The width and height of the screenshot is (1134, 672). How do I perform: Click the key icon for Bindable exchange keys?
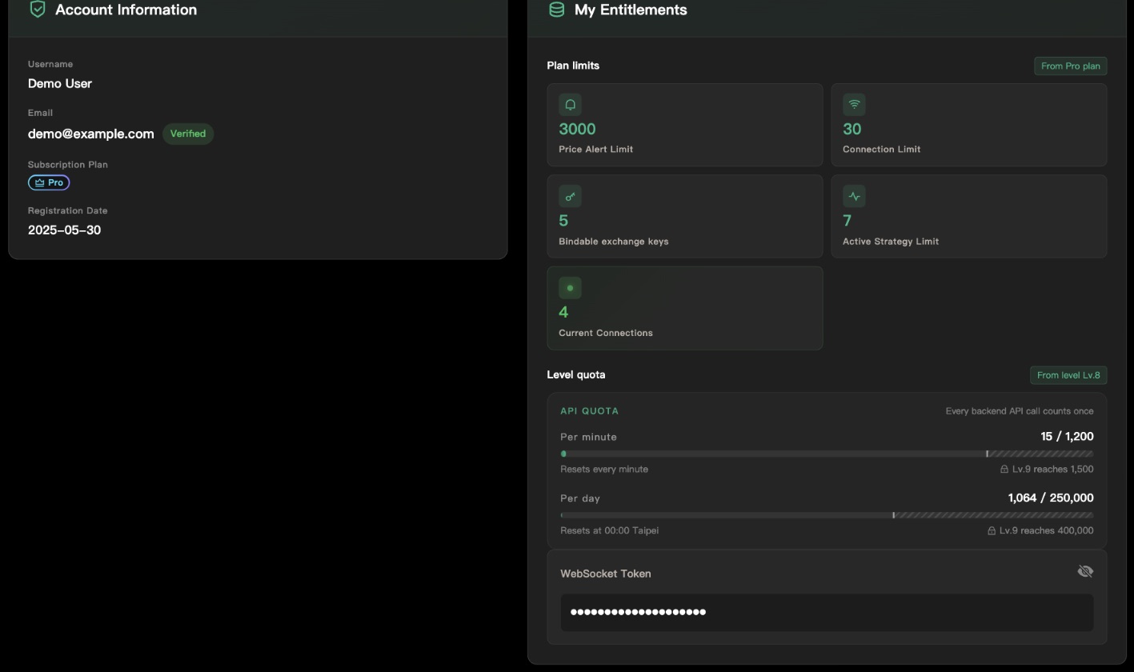tap(570, 196)
